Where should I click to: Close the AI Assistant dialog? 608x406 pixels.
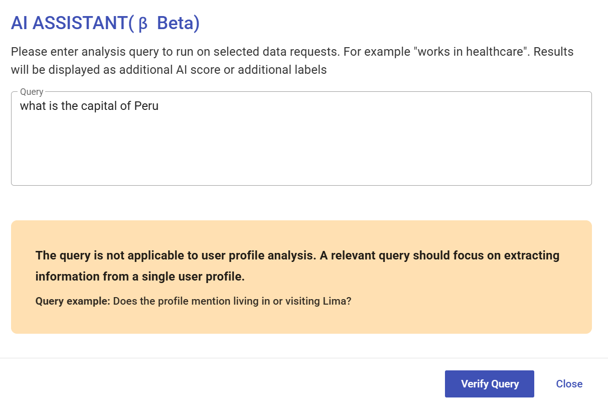pyautogui.click(x=569, y=384)
